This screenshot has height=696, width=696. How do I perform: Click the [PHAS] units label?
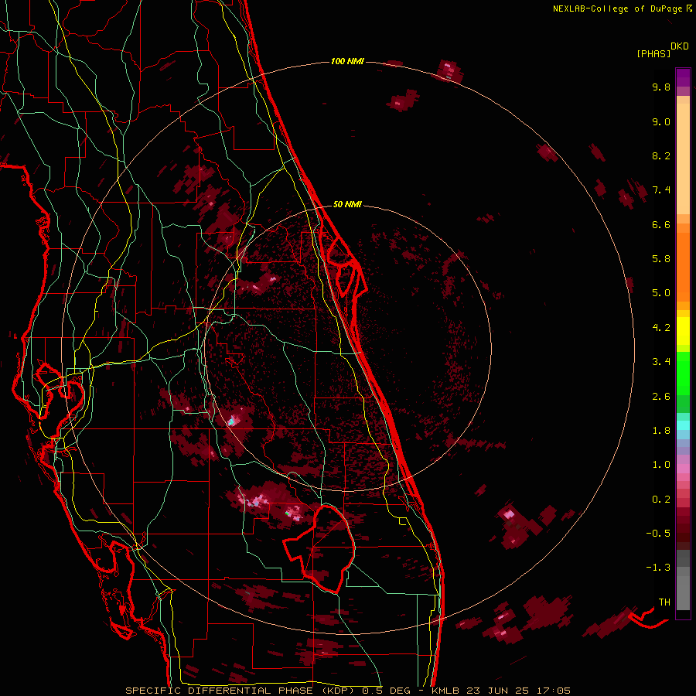pyautogui.click(x=653, y=53)
